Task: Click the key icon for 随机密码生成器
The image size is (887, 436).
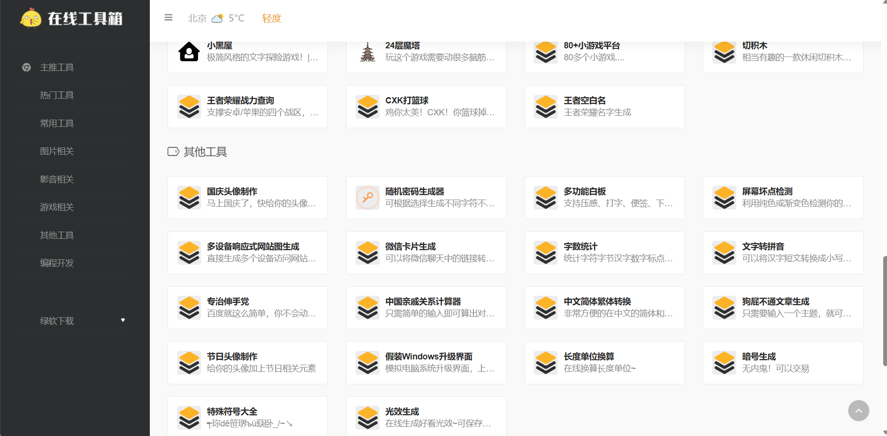Action: pyautogui.click(x=368, y=198)
